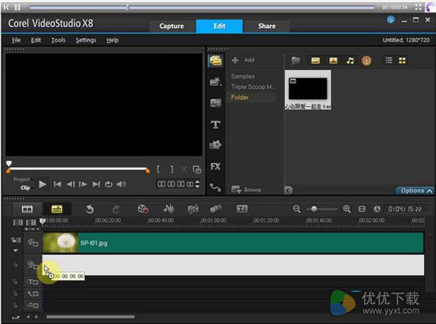
Task: Click the preview scrubber bar
Action: click(78, 169)
